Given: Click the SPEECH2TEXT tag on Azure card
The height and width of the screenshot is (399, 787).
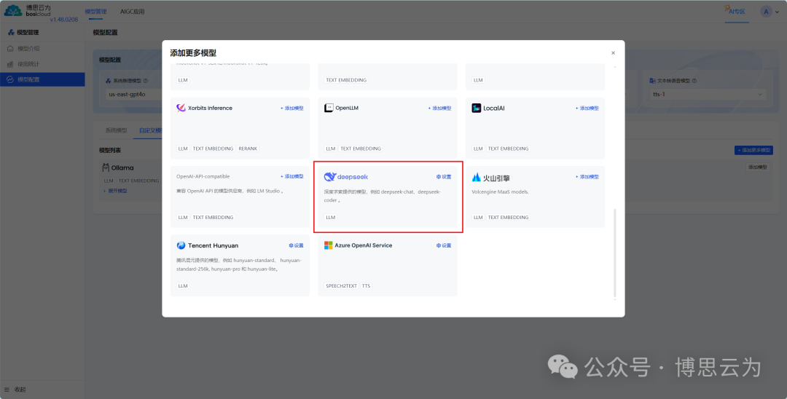Looking at the screenshot, I should pyautogui.click(x=342, y=285).
